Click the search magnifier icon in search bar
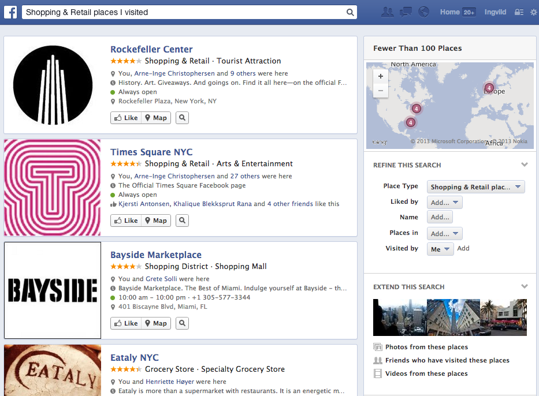Viewport: 539px width, 396px height. [x=350, y=12]
